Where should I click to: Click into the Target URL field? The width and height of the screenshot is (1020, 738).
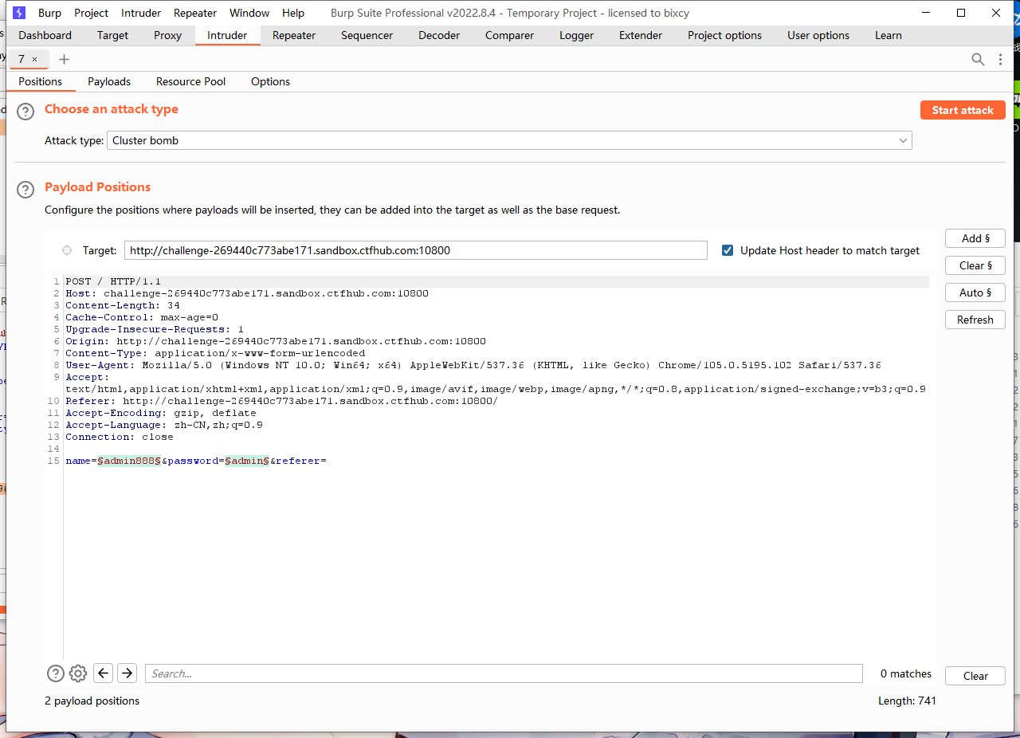(415, 250)
